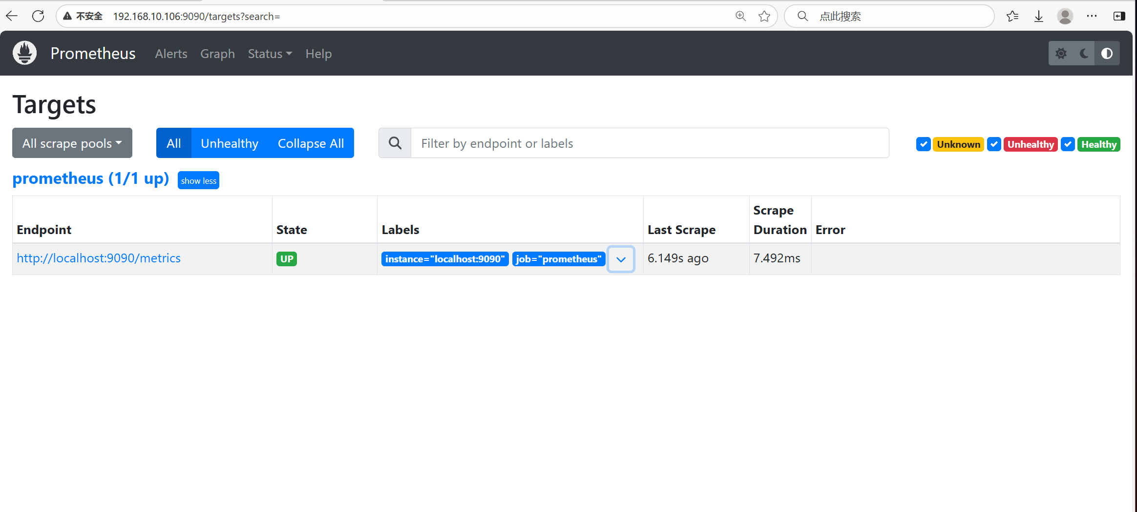This screenshot has width=1137, height=512.
Task: Open the browser downloads icon
Action: point(1039,16)
